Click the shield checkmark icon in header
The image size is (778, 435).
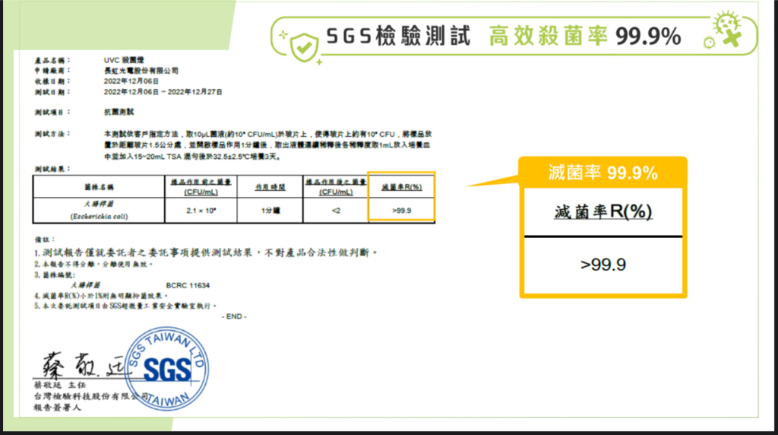click(303, 45)
